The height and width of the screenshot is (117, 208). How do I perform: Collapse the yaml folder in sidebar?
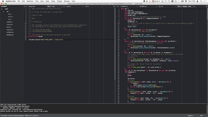click(x=2, y=9)
